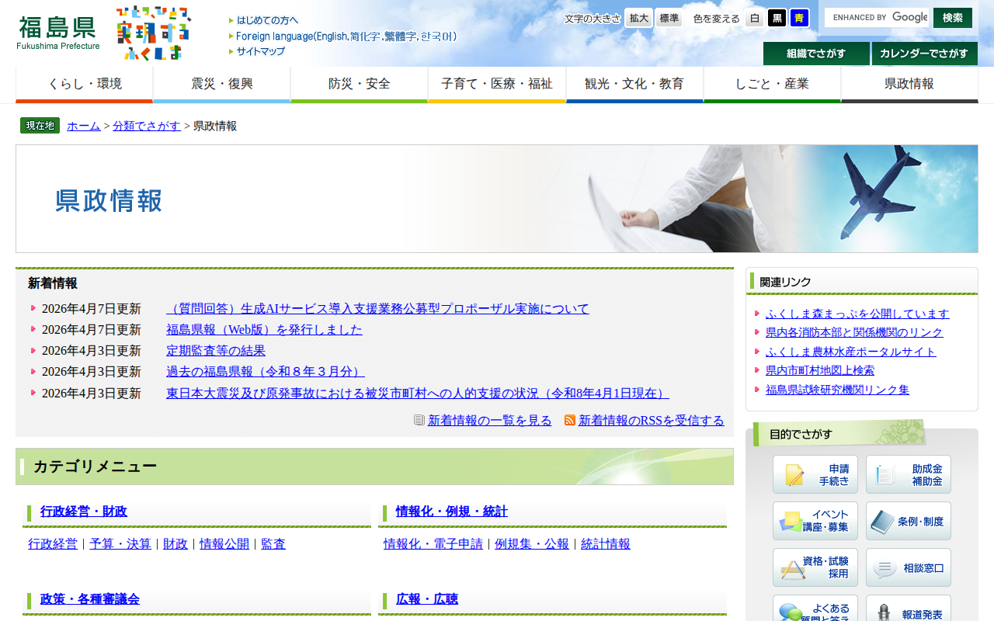Open 福島県報（Web版）を発行しました link
This screenshot has height=621, width=994.
tap(264, 330)
